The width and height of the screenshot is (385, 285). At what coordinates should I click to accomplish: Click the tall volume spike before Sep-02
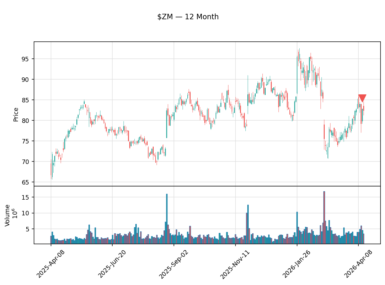pos(167,219)
